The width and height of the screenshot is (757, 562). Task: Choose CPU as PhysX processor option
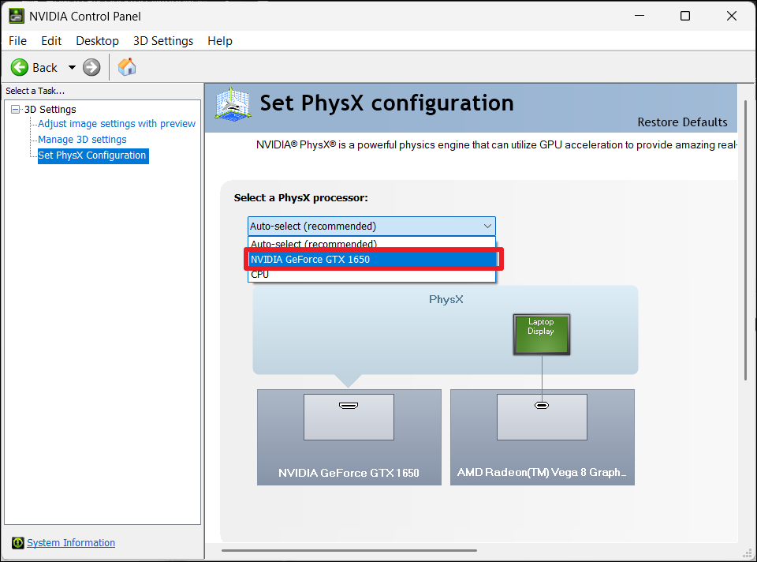[x=260, y=275]
